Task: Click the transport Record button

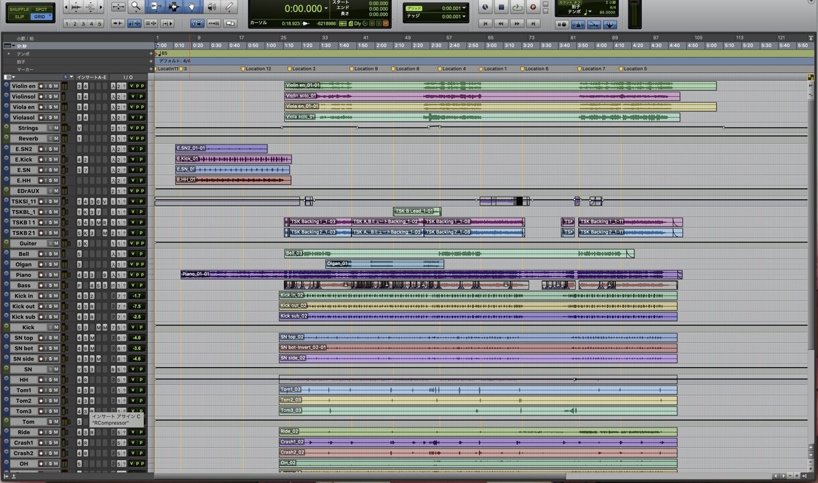Action: click(533, 7)
